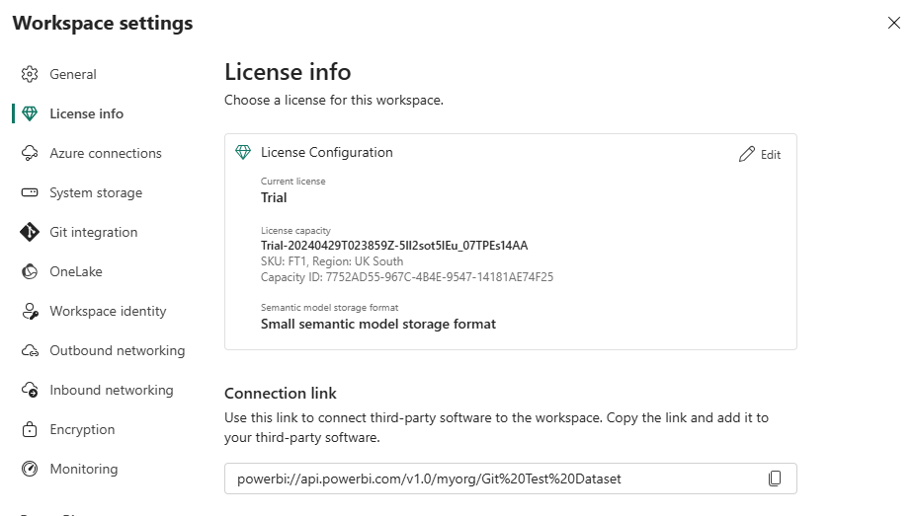Click the License Configuration diamond icon
The height and width of the screenshot is (516, 914).
point(243,152)
